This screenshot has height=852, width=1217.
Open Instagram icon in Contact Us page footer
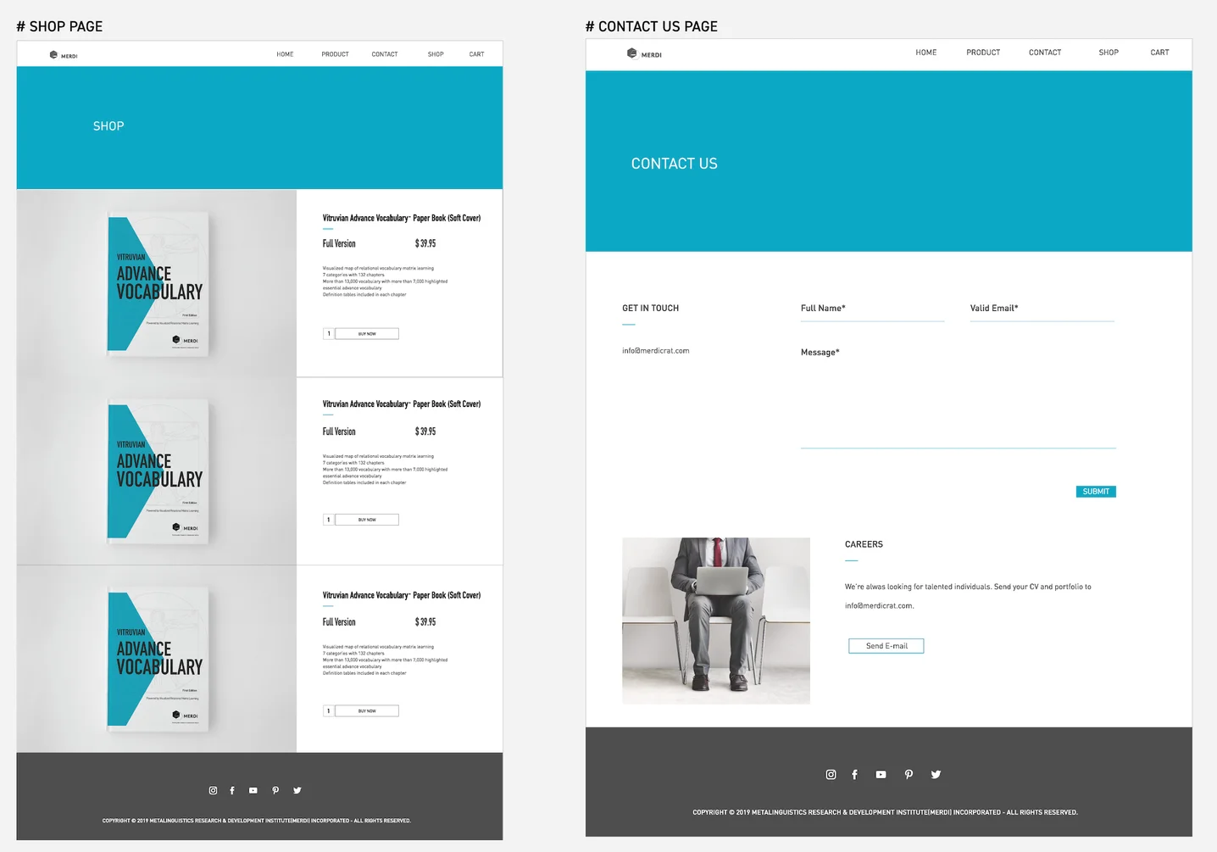tap(831, 774)
